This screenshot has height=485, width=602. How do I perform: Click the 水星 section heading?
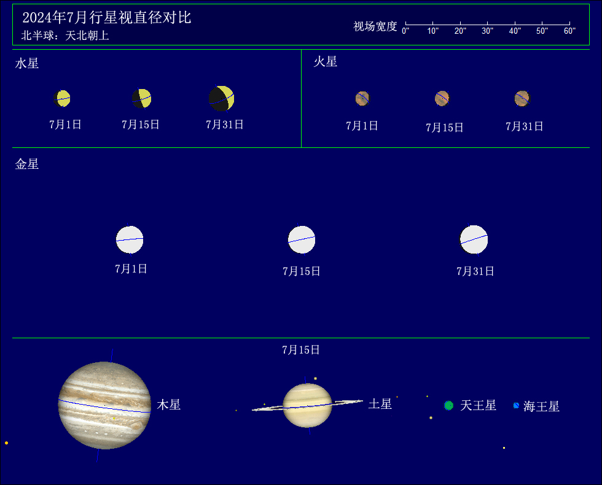[27, 63]
